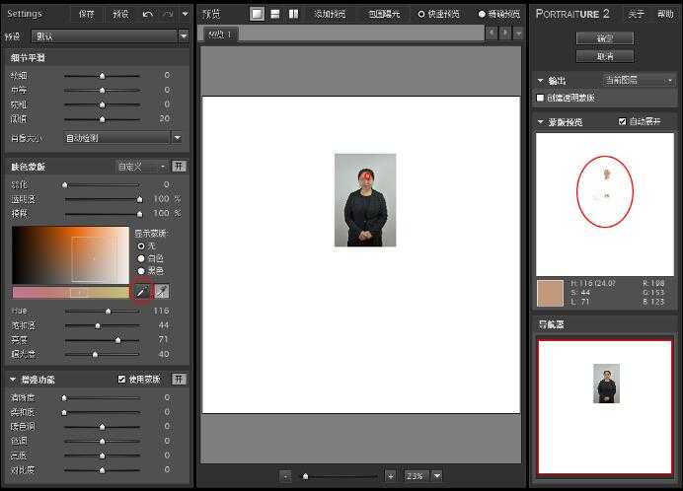Click the OK confirm button under Portraiture title
This screenshot has width=683, height=491.
point(605,38)
